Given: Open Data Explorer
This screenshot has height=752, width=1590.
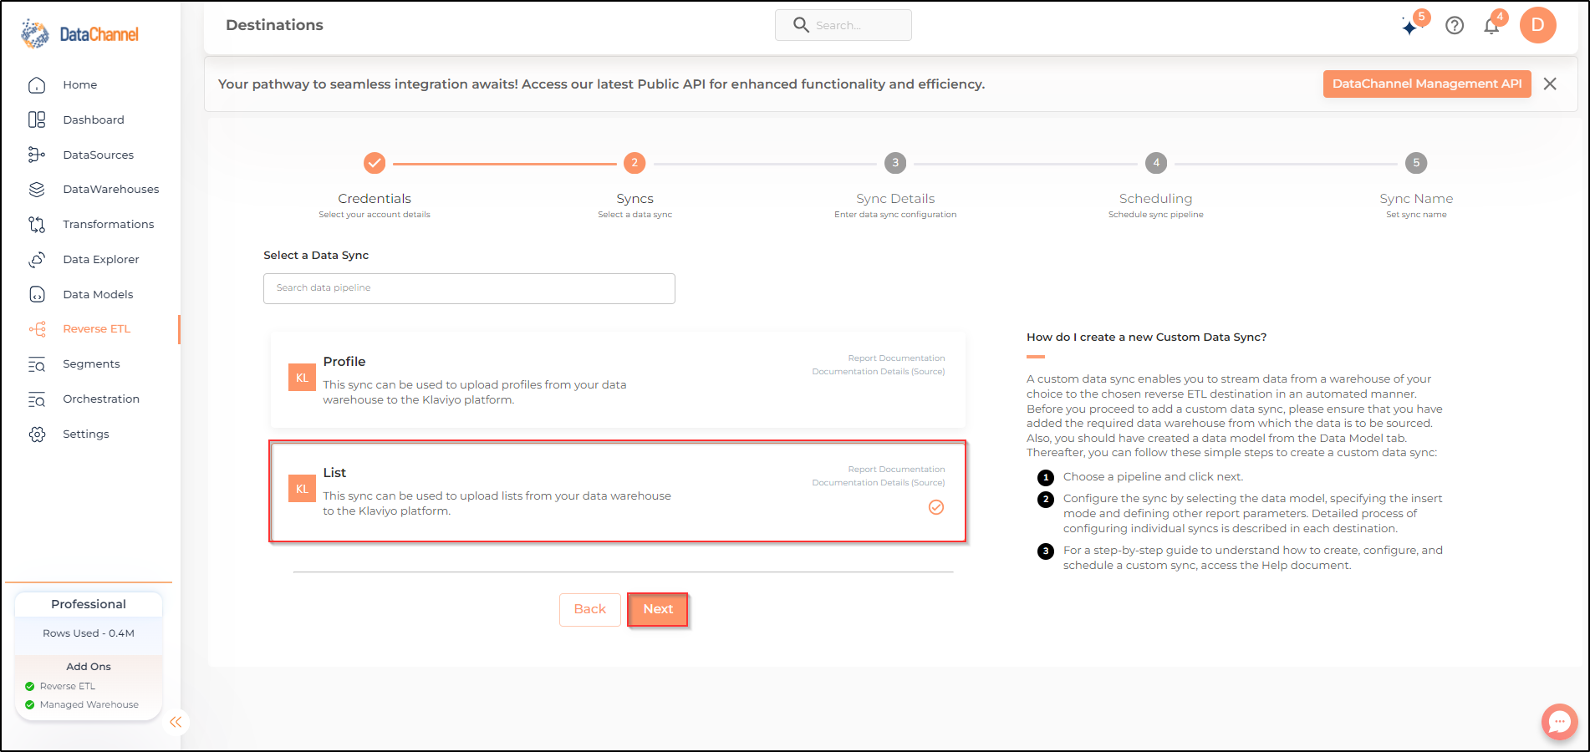Looking at the screenshot, I should [100, 259].
